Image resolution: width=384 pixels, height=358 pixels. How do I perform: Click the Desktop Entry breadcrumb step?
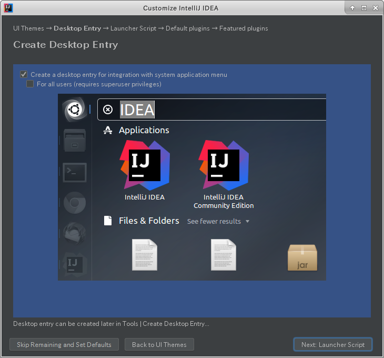point(77,28)
